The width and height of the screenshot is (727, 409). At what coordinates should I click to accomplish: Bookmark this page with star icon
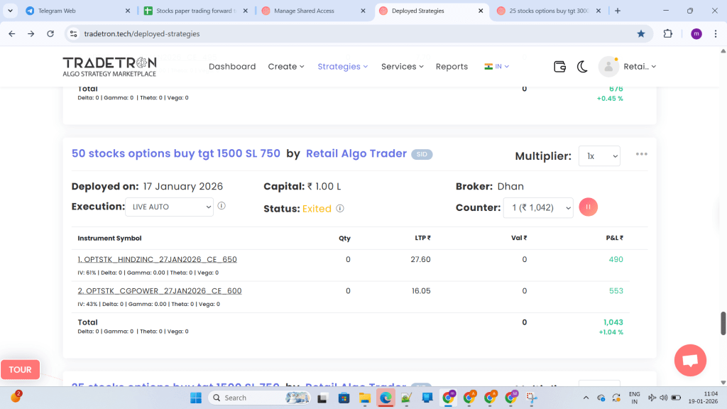coord(641,33)
